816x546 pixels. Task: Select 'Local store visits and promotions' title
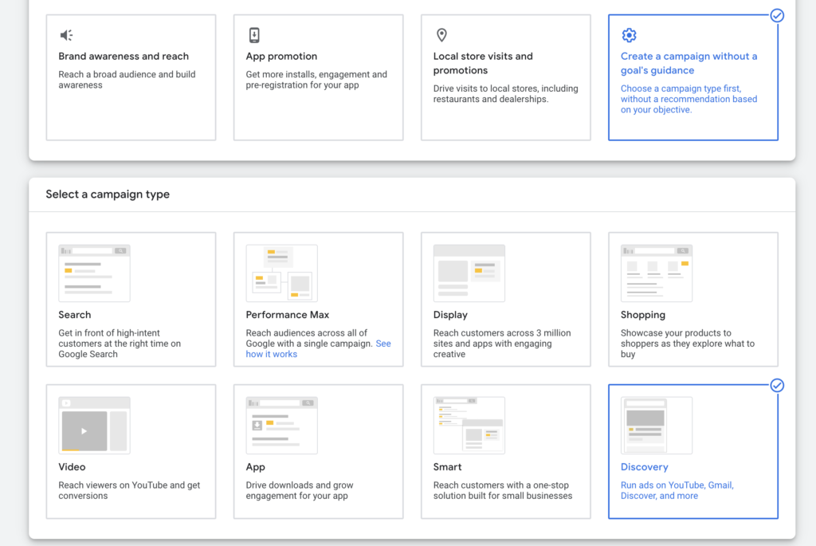(x=483, y=63)
